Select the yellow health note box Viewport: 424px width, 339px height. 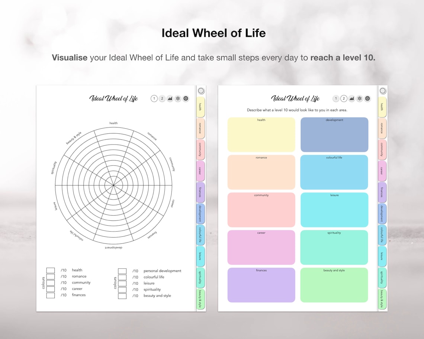tap(261, 134)
